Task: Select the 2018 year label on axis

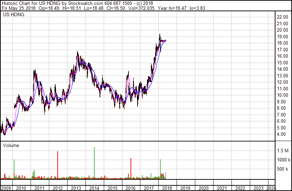Action: (167, 188)
